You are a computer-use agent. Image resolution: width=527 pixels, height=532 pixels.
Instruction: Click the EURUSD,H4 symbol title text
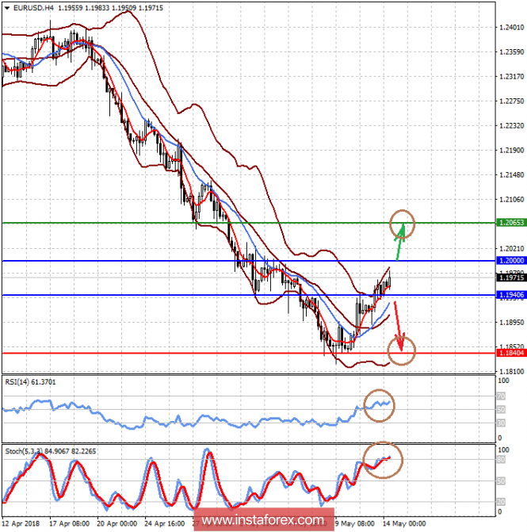33,8
